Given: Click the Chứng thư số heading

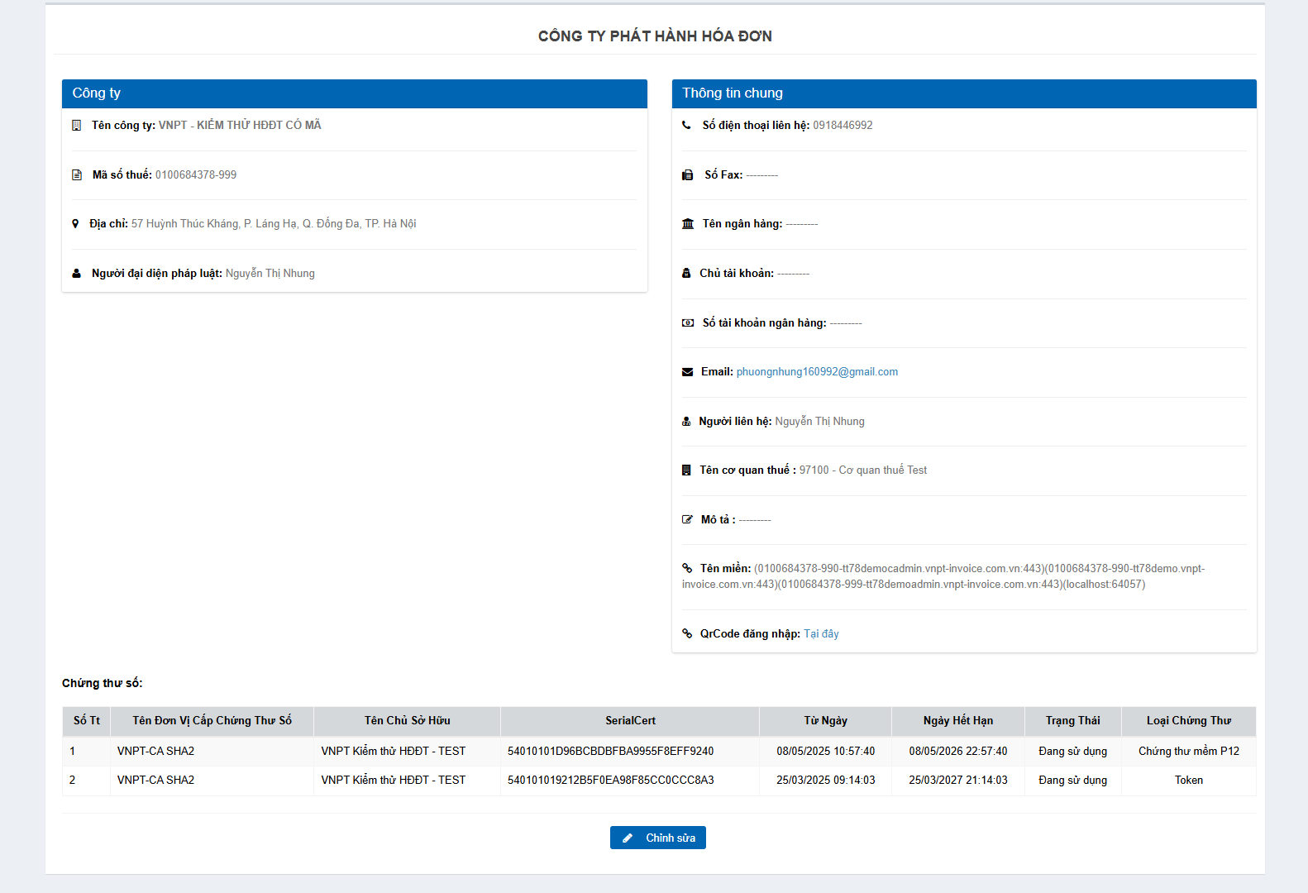Looking at the screenshot, I should coord(103,684).
